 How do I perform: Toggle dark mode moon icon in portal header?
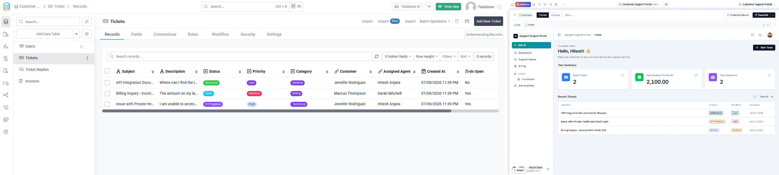click(x=760, y=35)
